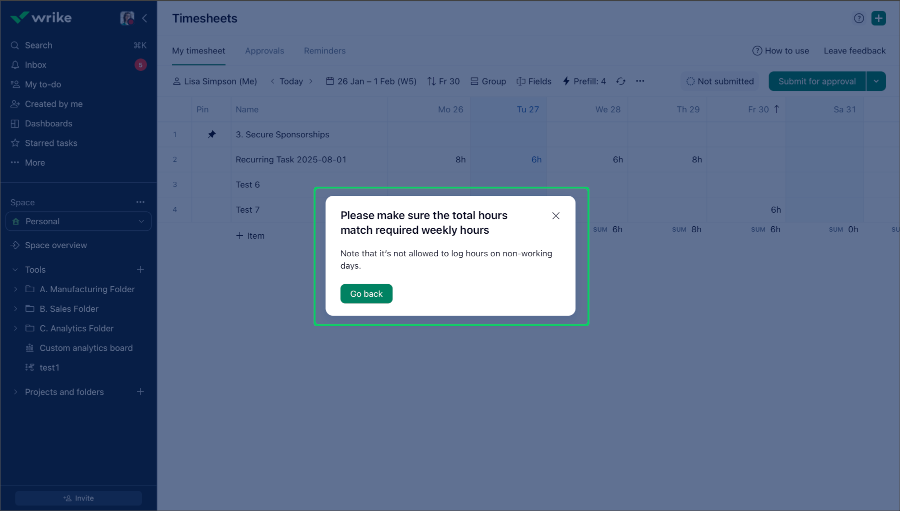Click the Leave feedback link
Image resolution: width=900 pixels, height=511 pixels.
pos(854,50)
